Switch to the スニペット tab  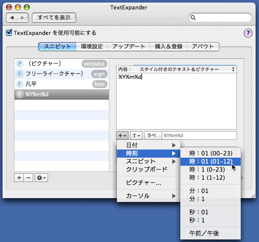[57, 46]
